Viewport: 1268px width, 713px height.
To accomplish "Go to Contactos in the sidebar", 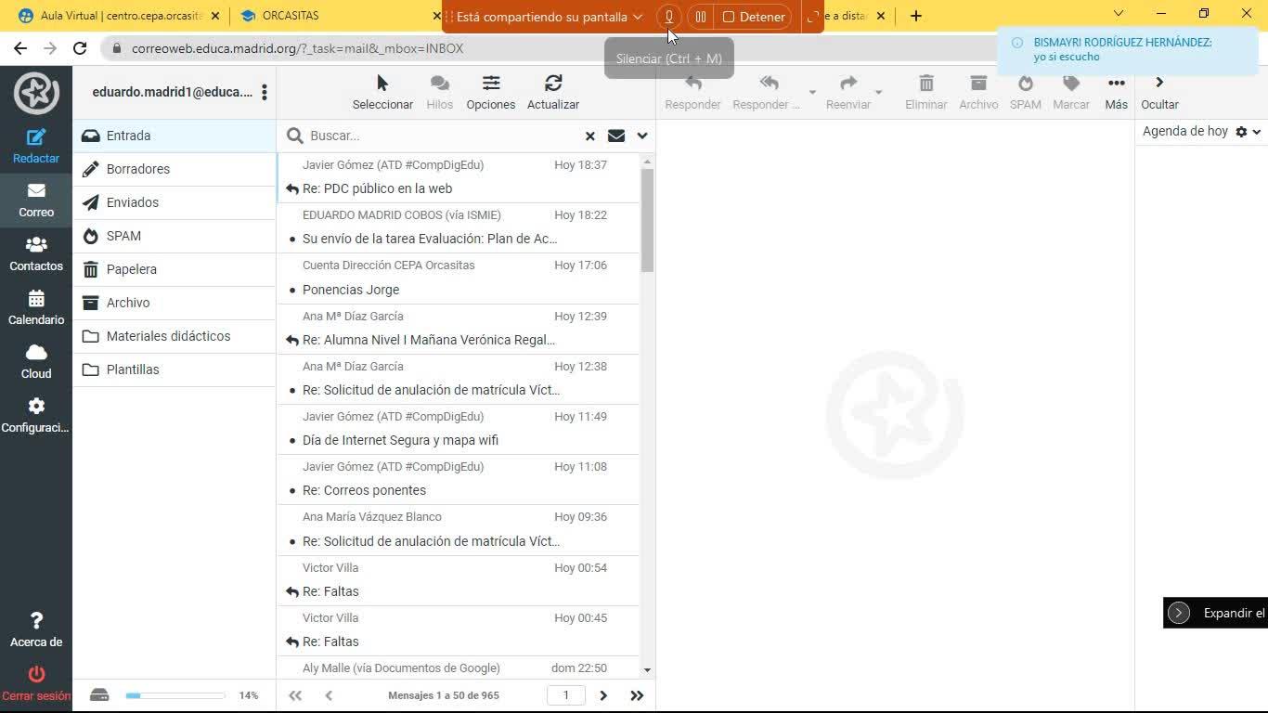I will tap(36, 253).
